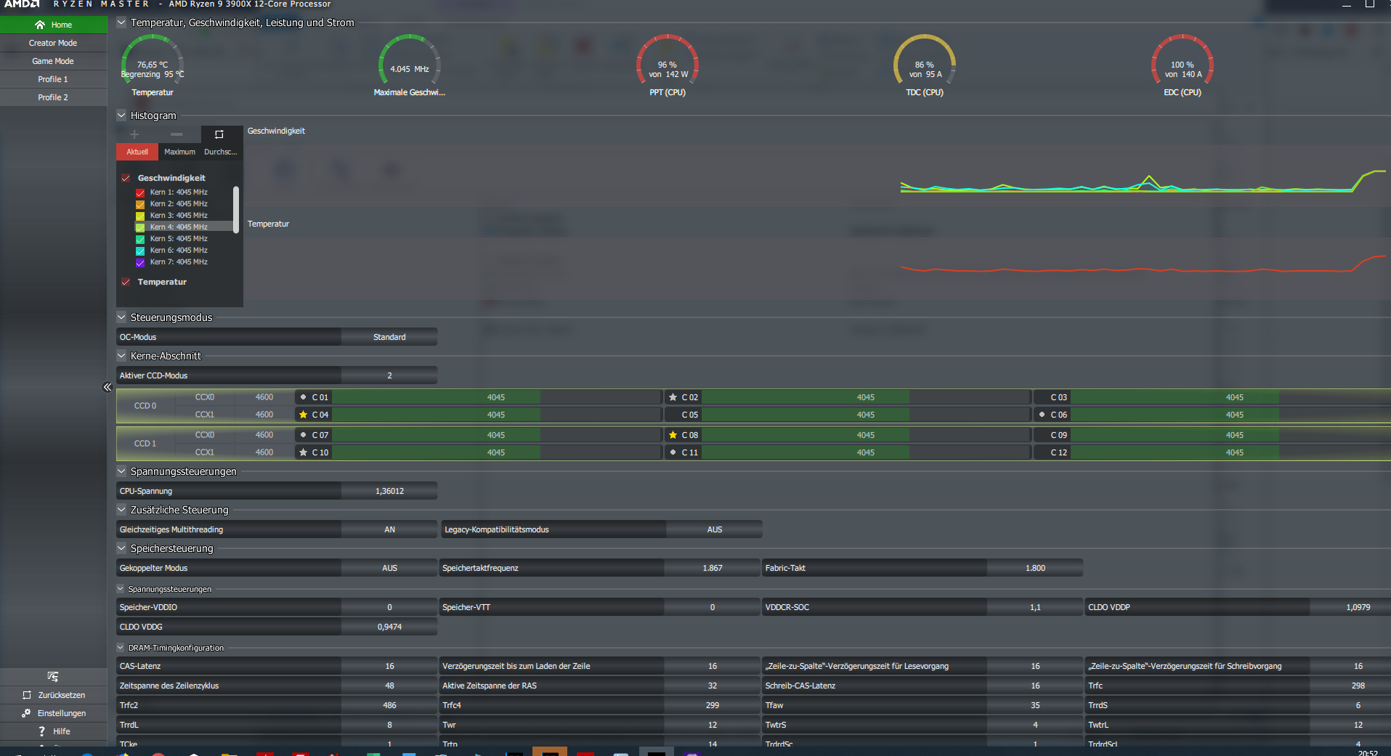Image resolution: width=1391 pixels, height=756 pixels.
Task: Collapse the Kerne-Abschnitt section
Action: pyautogui.click(x=121, y=356)
